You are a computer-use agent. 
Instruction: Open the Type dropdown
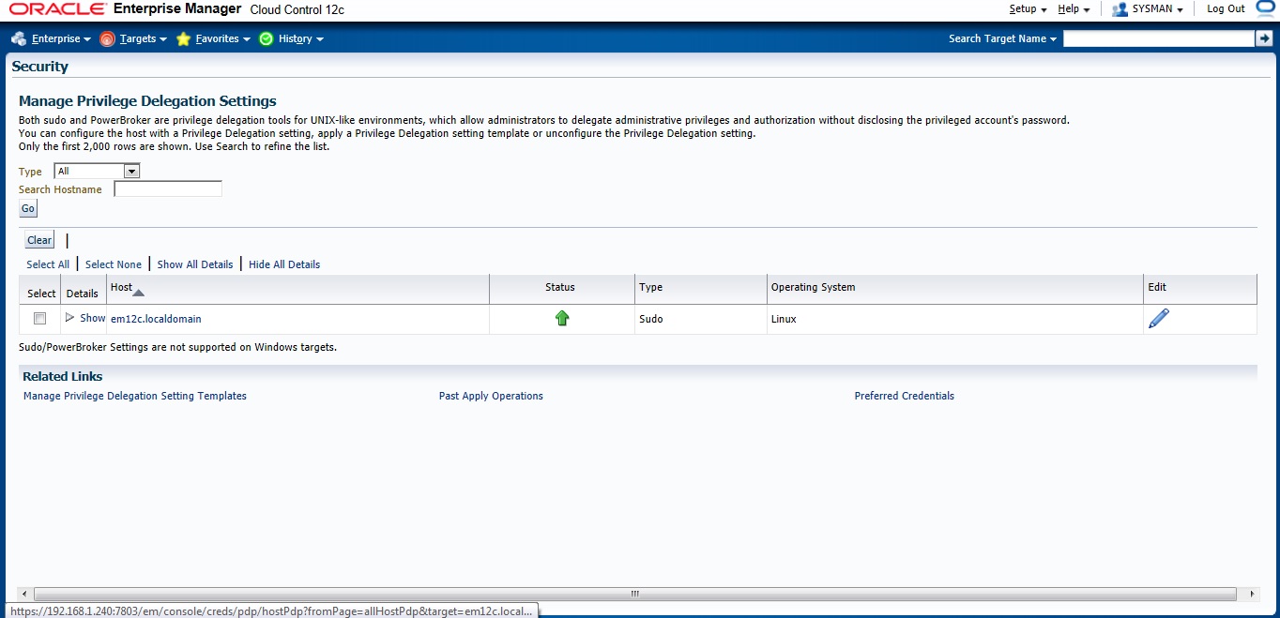tap(98, 171)
